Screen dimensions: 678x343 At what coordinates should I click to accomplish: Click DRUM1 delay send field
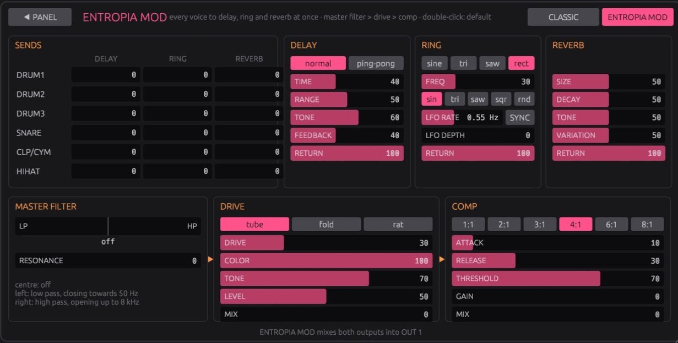point(106,75)
